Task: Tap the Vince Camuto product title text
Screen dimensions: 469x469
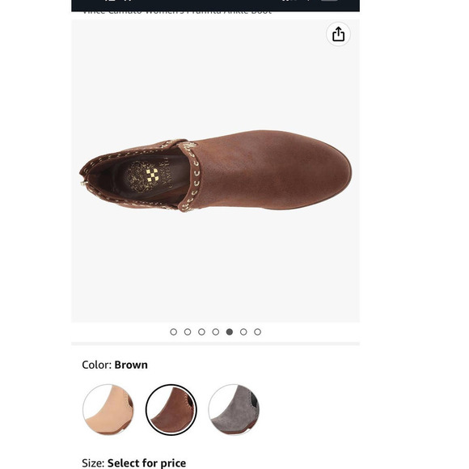Action: pos(177,13)
